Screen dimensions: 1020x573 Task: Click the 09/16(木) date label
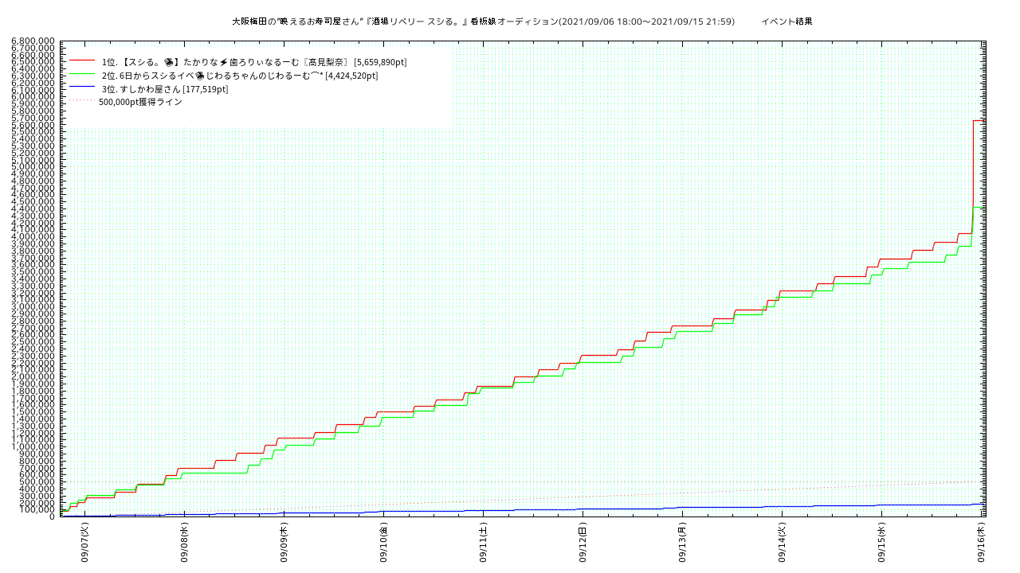[981, 541]
